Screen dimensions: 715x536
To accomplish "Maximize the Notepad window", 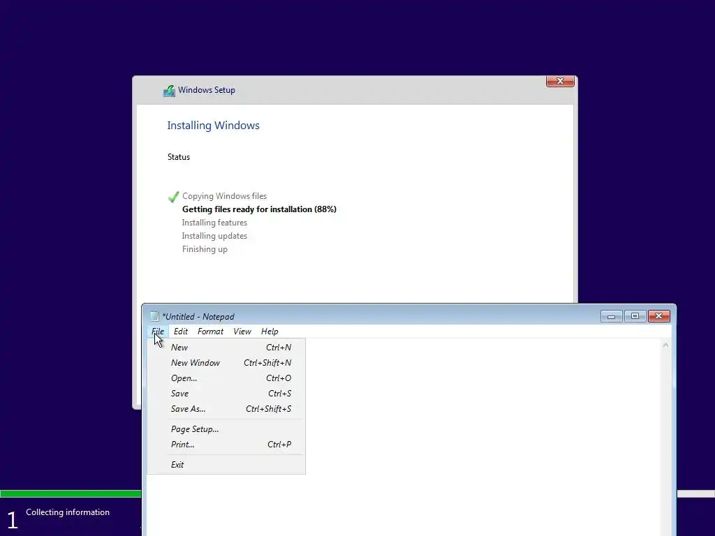I will pyautogui.click(x=635, y=316).
